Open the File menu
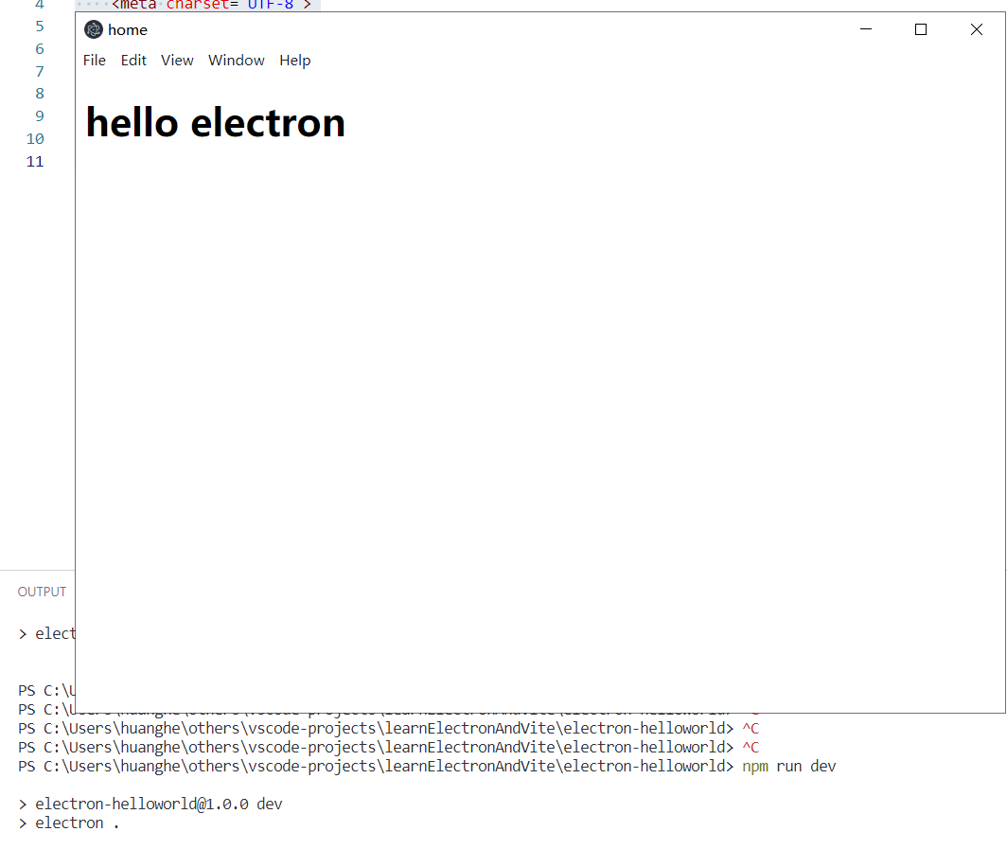 click(x=95, y=61)
